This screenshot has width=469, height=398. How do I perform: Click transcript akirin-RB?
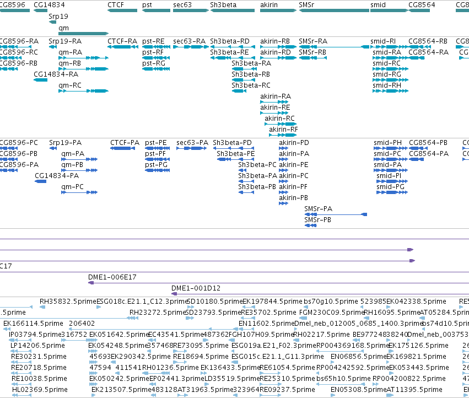tap(278, 47)
